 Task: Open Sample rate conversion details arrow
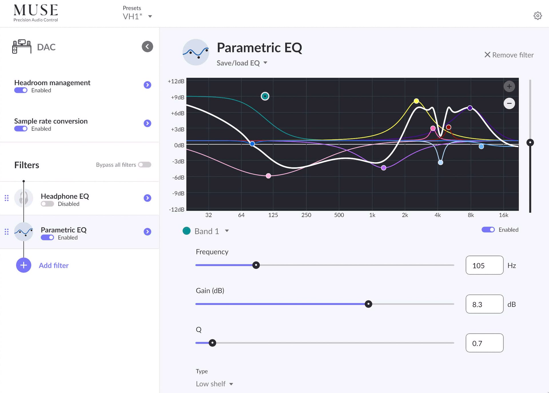(147, 123)
